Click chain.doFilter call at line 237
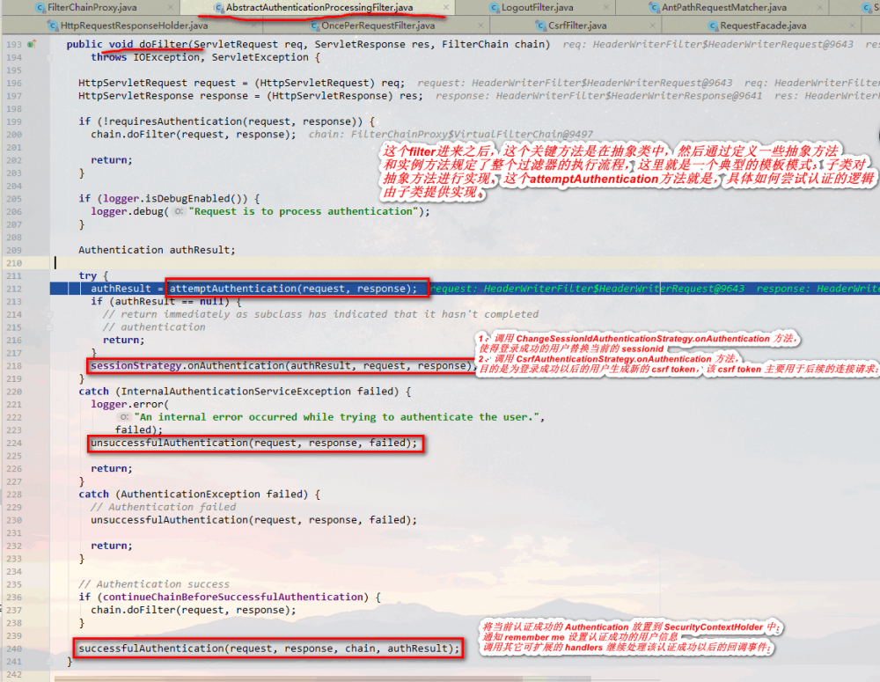This screenshot has height=682, width=880. (193, 610)
